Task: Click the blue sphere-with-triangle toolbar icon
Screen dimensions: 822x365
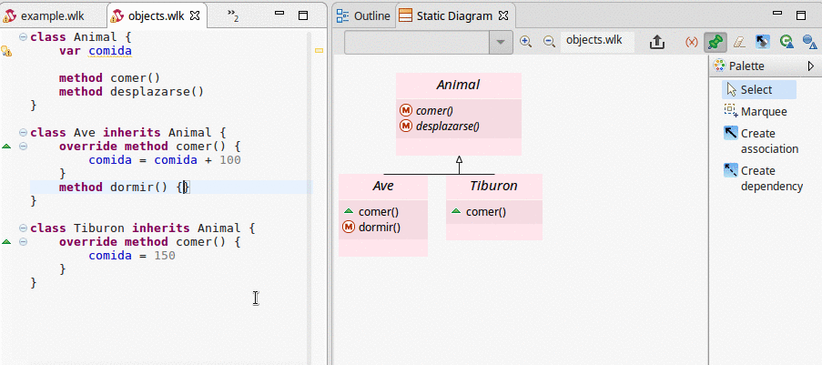Action: 810,42
